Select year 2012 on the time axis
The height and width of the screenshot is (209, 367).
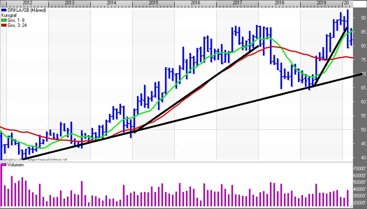pyautogui.click(x=28, y=3)
